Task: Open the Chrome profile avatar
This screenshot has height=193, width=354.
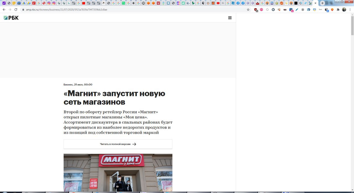Action: [x=344, y=9]
